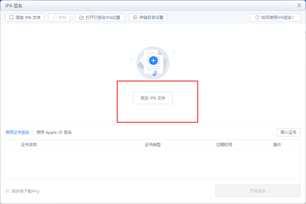Open 打开已签名IPA位置 folder location

[99, 18]
